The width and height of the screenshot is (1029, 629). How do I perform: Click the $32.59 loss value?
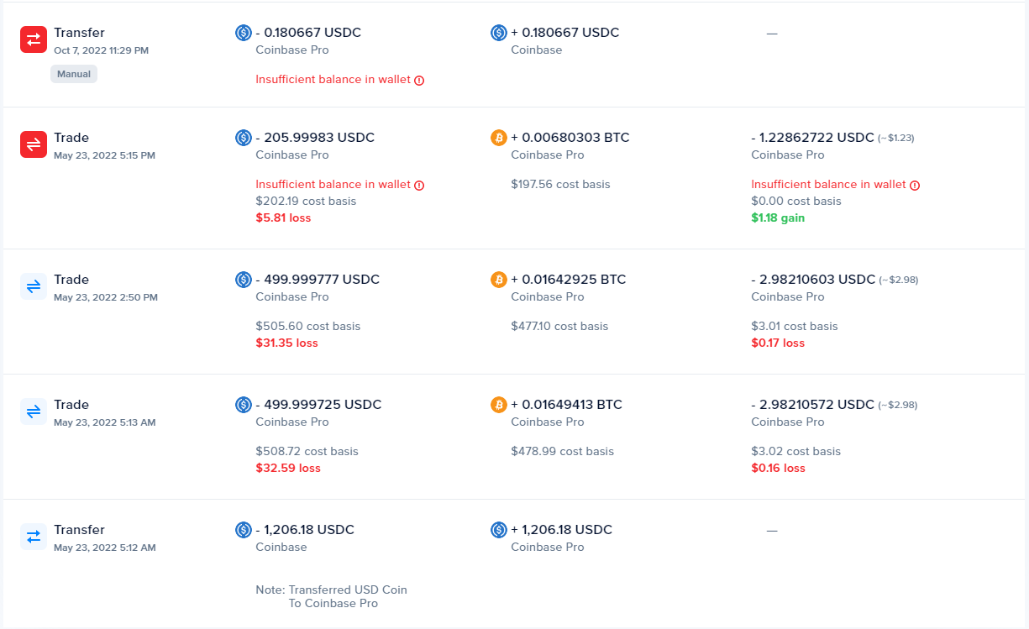pyautogui.click(x=288, y=469)
